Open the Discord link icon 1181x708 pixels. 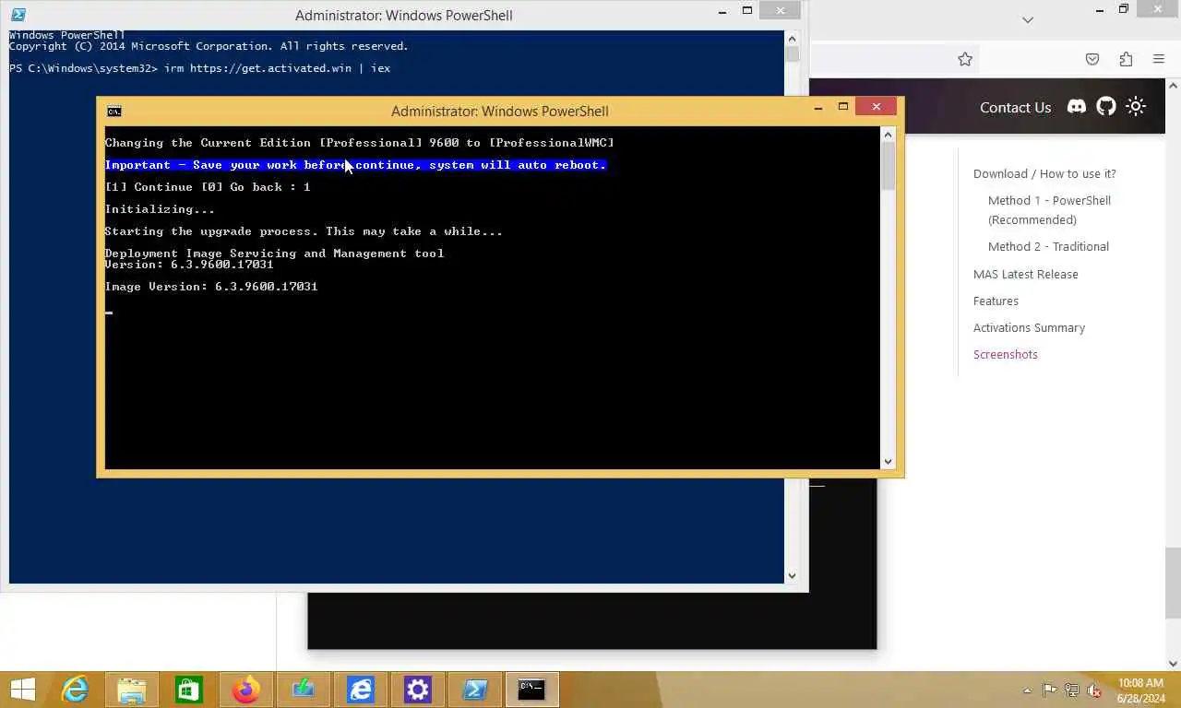pos(1077,107)
